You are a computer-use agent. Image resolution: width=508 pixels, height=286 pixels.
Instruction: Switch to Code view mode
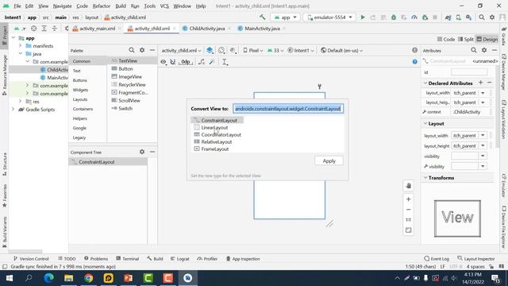point(446,39)
